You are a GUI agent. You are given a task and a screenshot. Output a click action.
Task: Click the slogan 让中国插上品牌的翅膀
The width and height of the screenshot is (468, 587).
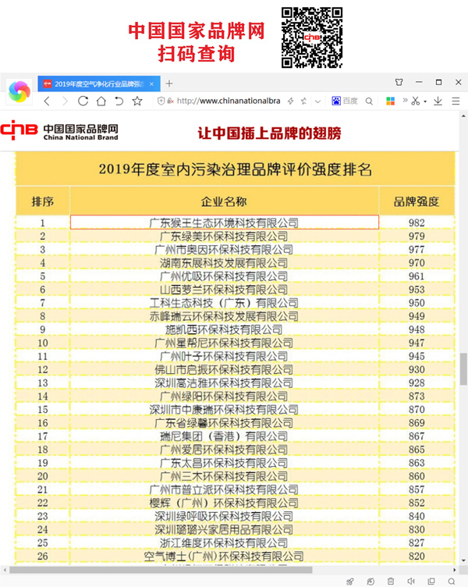tap(269, 133)
